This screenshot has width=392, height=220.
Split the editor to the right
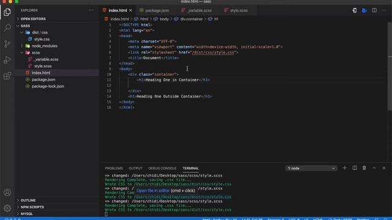click(x=374, y=10)
